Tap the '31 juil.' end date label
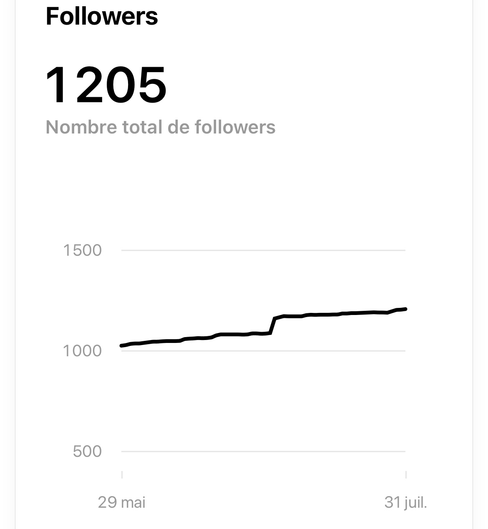The image size is (488, 529). click(405, 502)
